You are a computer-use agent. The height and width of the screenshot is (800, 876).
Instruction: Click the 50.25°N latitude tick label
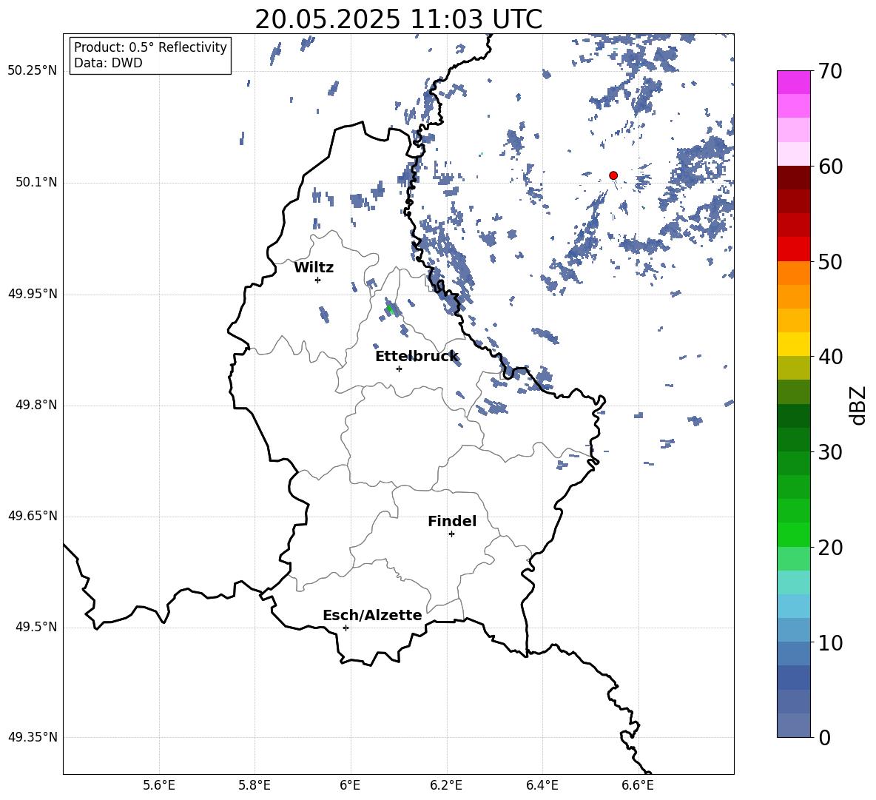coord(33,71)
